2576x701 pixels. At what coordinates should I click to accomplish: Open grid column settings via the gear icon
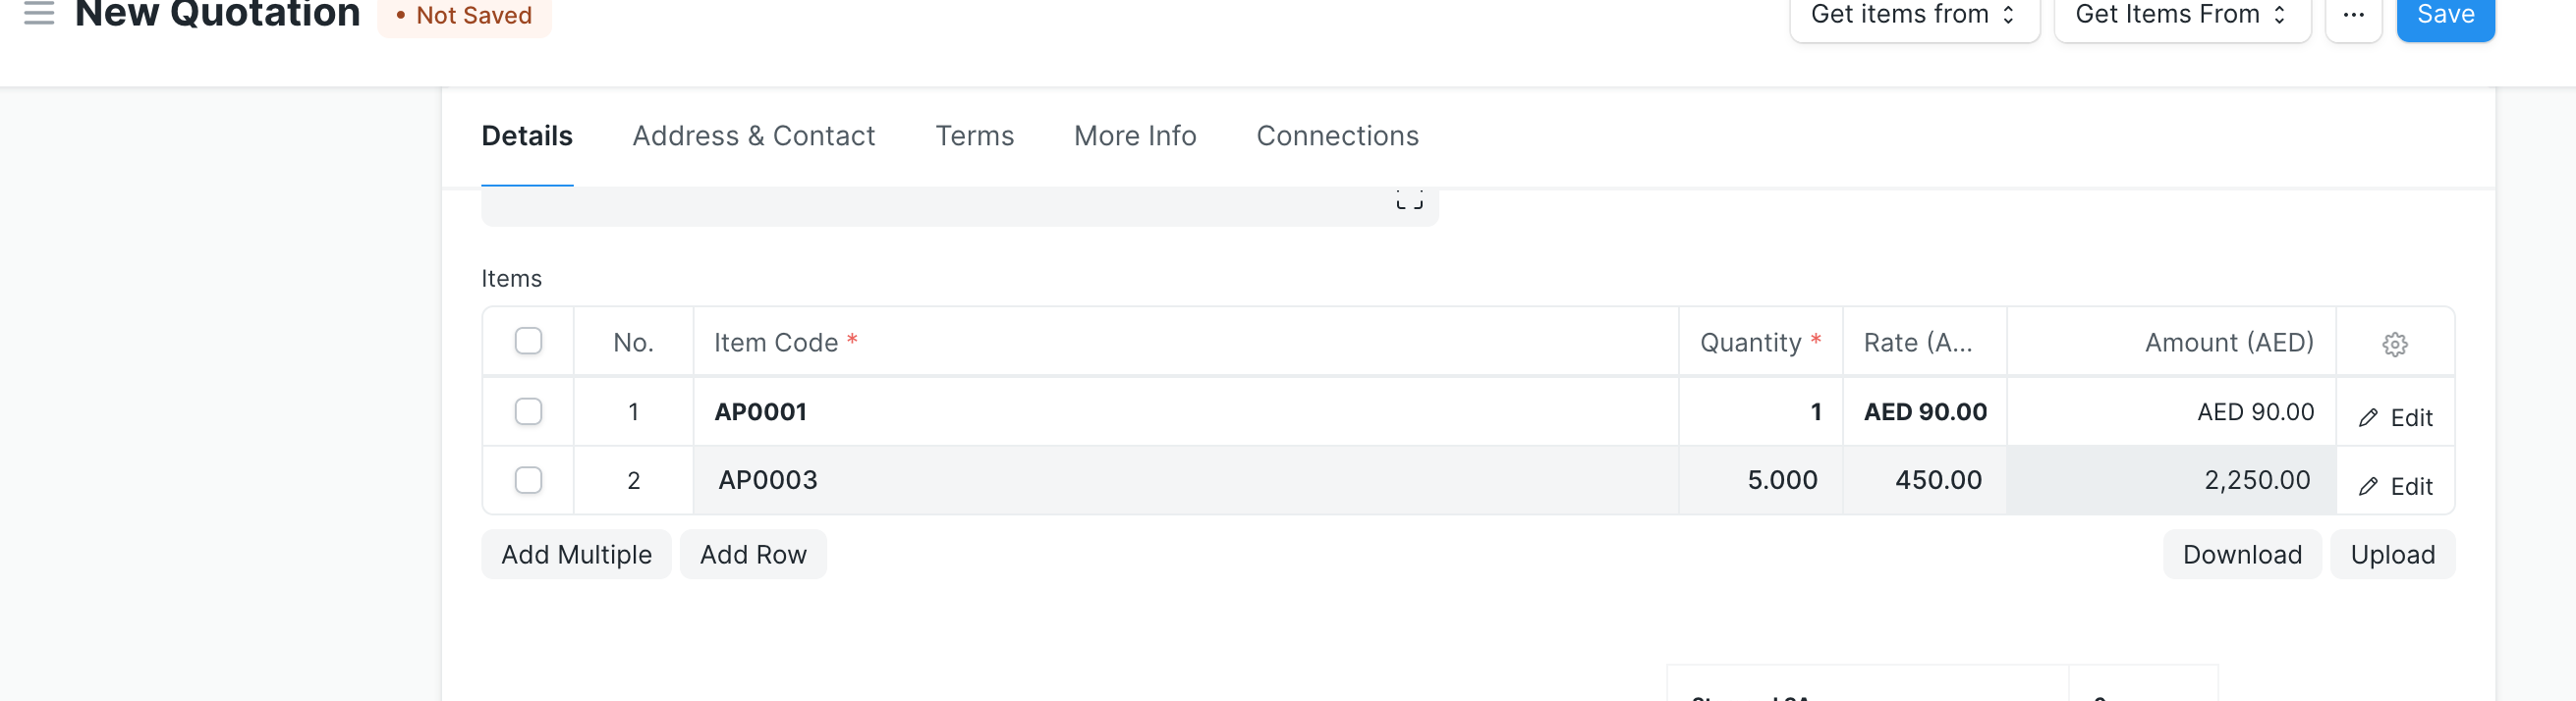(2394, 344)
